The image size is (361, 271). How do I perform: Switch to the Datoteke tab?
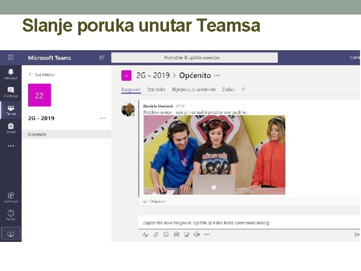point(156,89)
